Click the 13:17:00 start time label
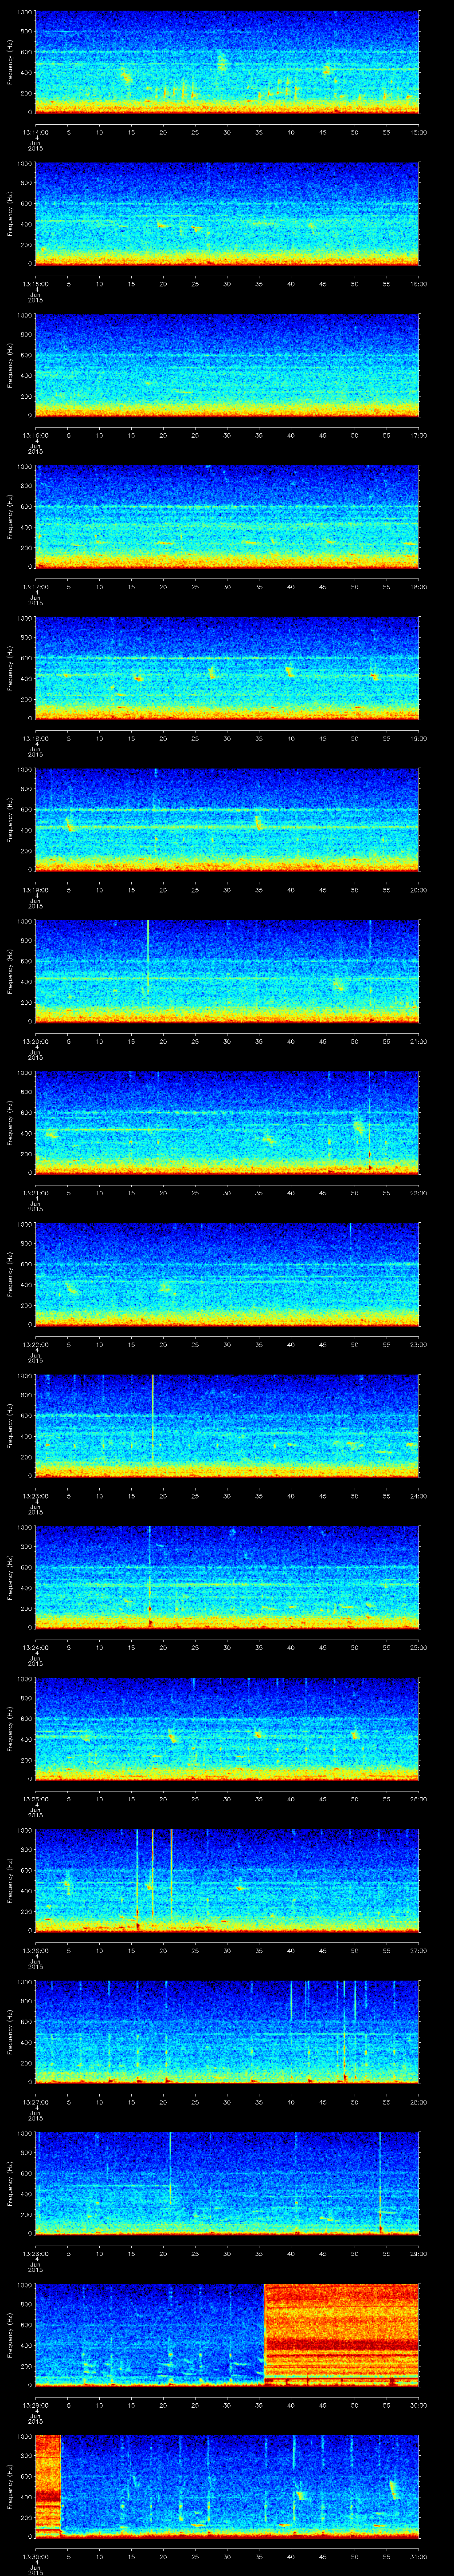The height and width of the screenshot is (2576, 454). [x=35, y=587]
